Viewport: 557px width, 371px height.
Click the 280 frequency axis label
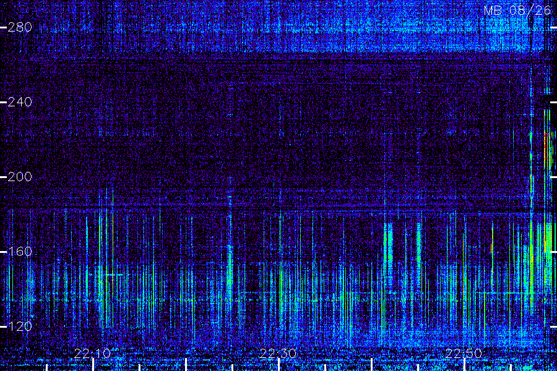pos(20,27)
